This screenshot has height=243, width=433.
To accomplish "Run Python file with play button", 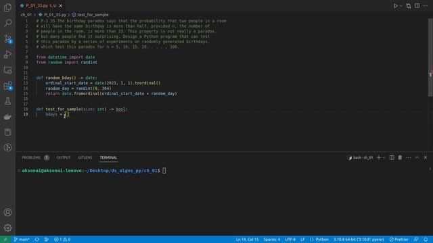I will click(395, 6).
